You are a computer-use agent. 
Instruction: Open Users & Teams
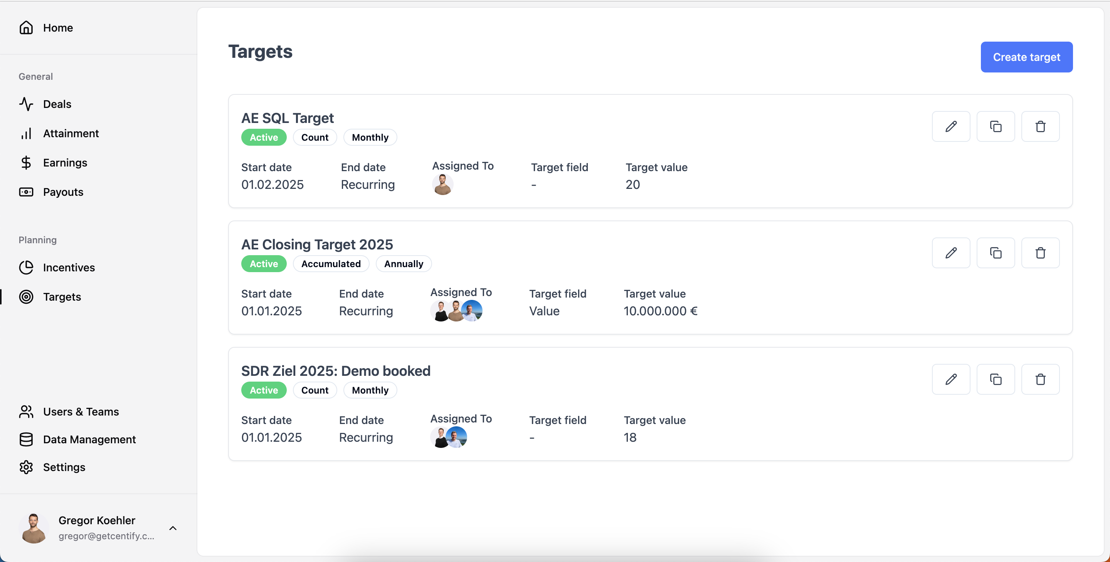[81, 412]
